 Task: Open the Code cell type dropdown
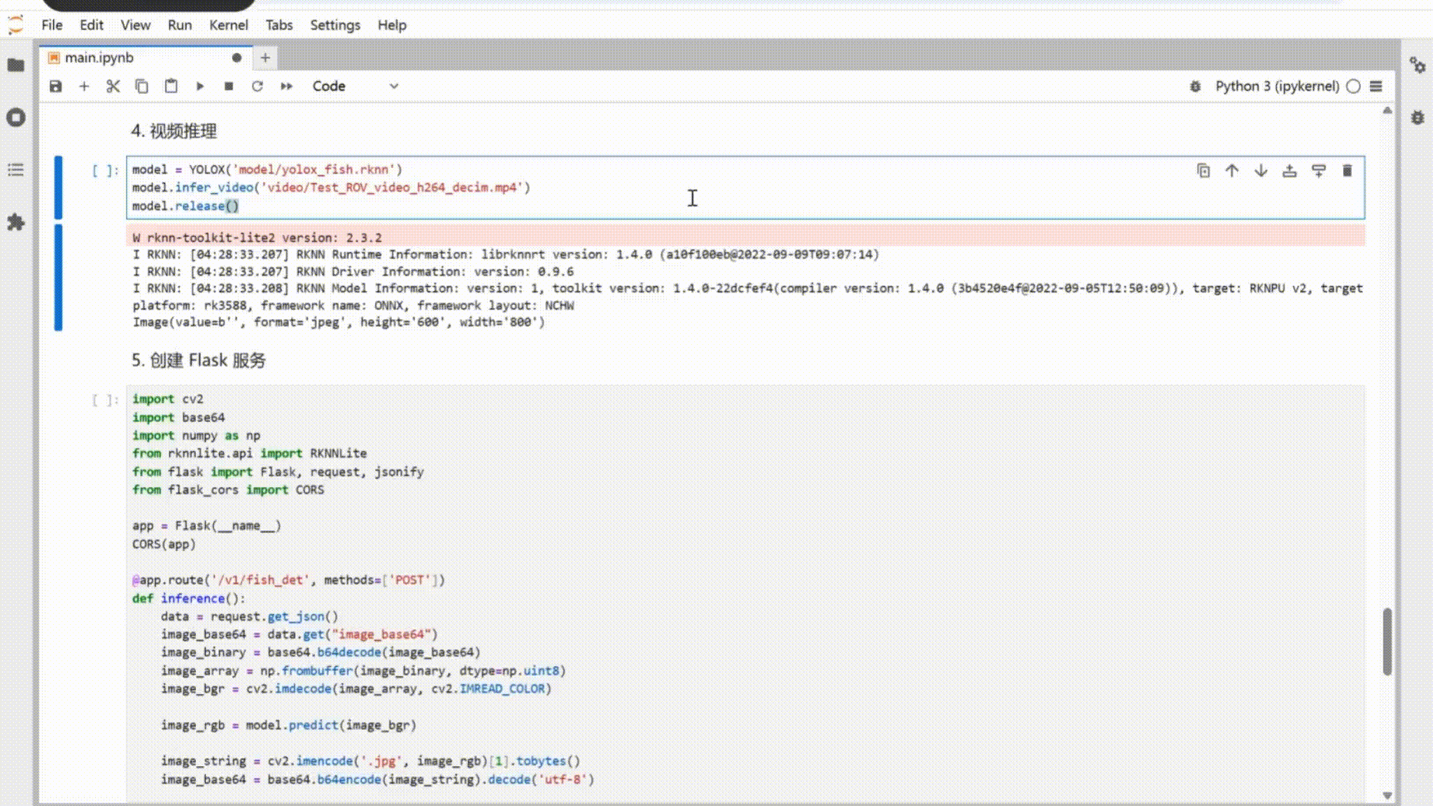click(x=355, y=86)
